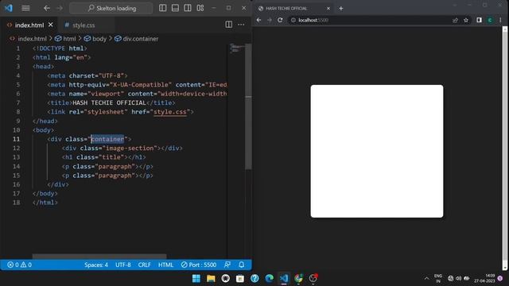Screen dimensions: 509x286
Task: Change the CRLF end-of-line sequence
Action: (145, 265)
